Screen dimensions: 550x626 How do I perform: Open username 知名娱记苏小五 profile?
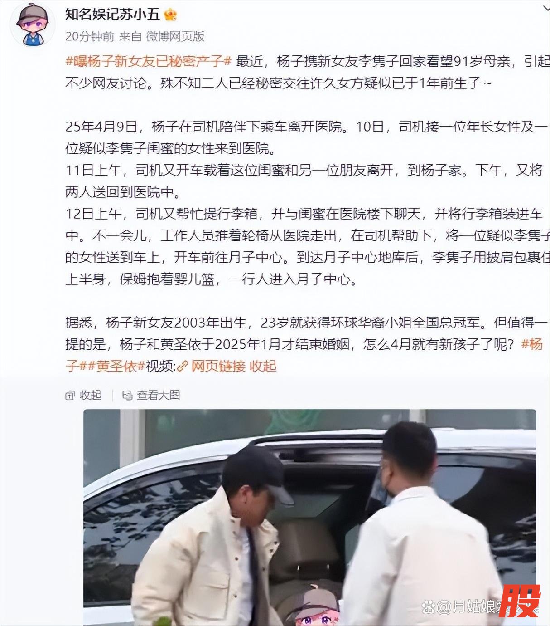point(113,14)
